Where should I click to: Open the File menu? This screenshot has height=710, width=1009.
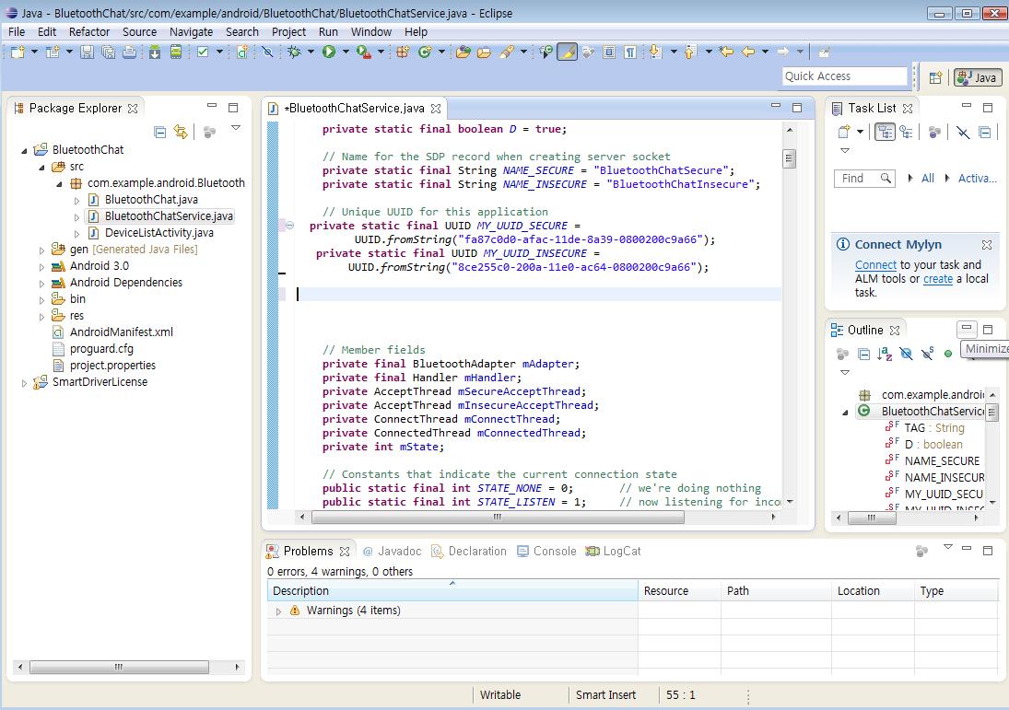[17, 31]
